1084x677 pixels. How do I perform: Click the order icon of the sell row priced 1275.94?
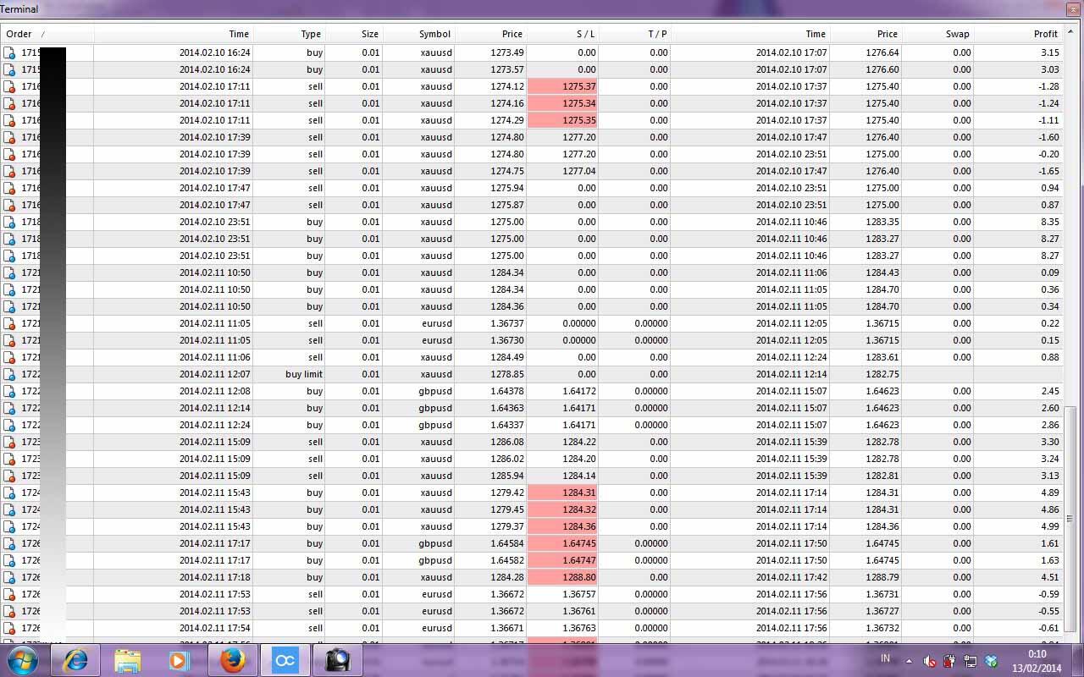tap(10, 188)
